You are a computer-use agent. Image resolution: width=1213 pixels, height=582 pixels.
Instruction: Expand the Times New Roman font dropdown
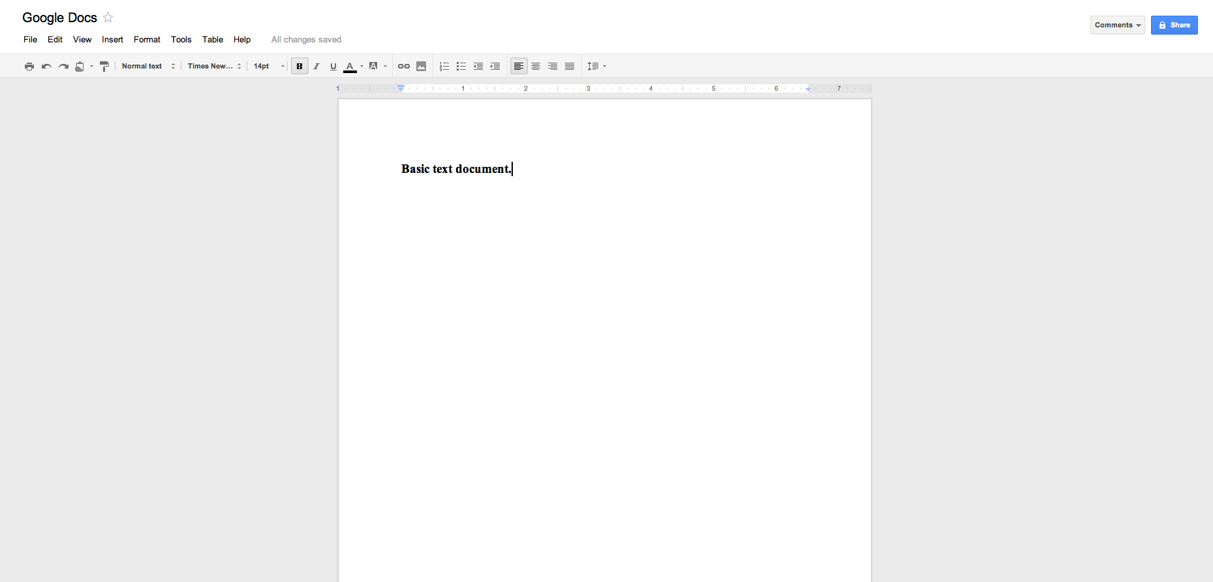tap(214, 67)
